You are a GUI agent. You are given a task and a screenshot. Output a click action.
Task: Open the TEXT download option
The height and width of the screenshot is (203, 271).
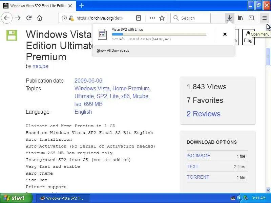pyautogui.click(x=192, y=166)
